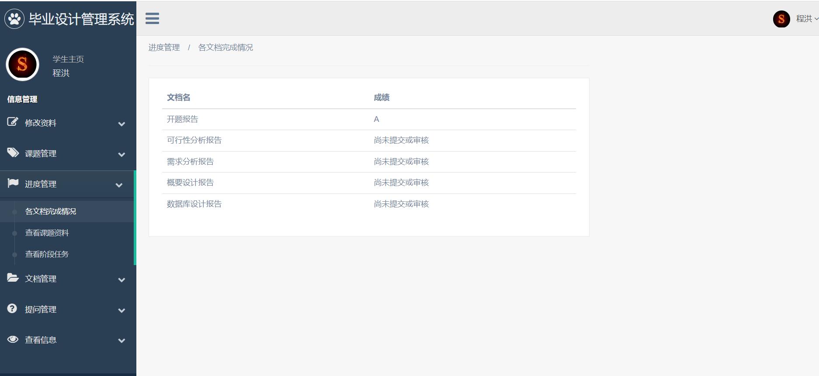
Task: Click the 开题报告 row
Action: (x=369, y=119)
